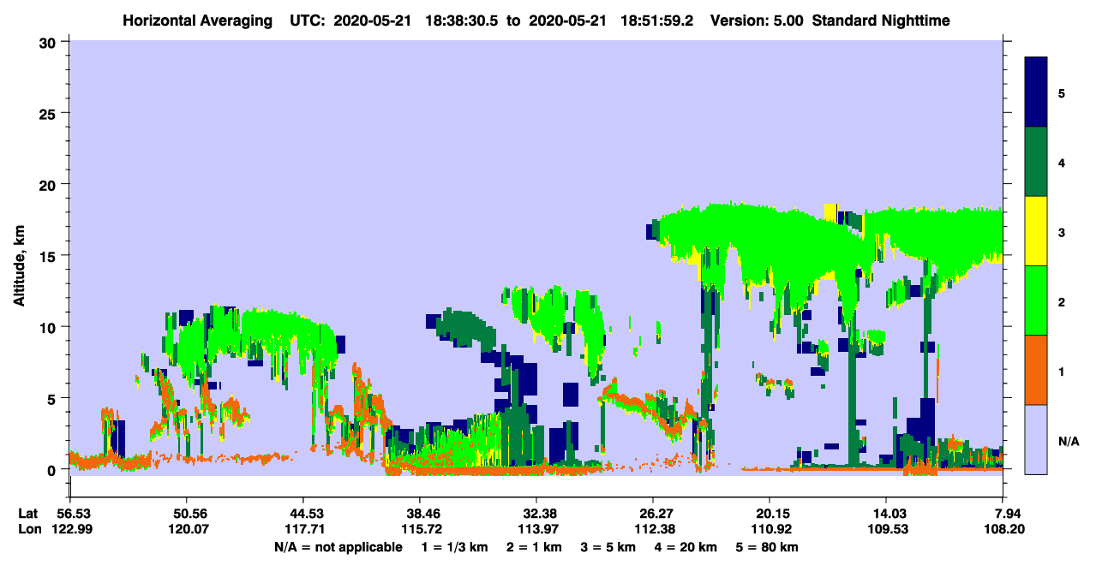Image resolution: width=1114 pixels, height=571 pixels.
Task: Click the colorbar label 'N/A'
Action: (1068, 441)
